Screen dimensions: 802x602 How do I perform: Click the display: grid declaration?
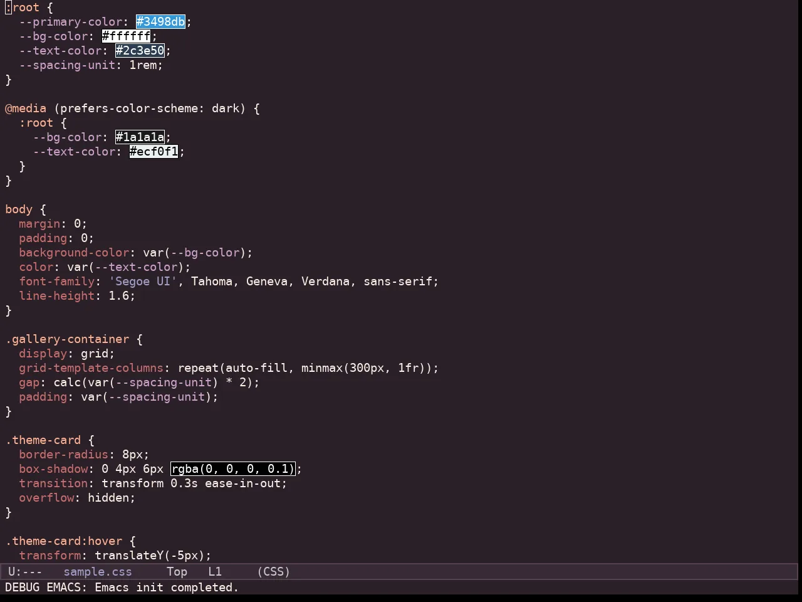pyautogui.click(x=67, y=354)
